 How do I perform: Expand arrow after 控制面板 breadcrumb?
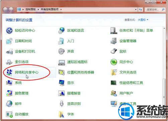coord(38,9)
